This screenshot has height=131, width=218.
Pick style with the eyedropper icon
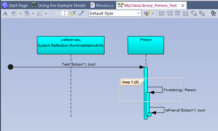[x=81, y=13]
